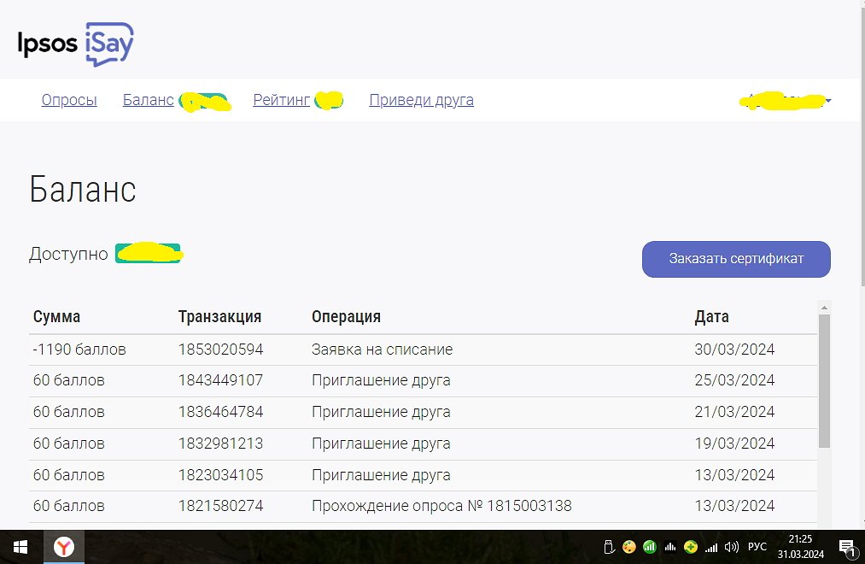
Task: Go to the Рейтинг section
Action: click(281, 100)
